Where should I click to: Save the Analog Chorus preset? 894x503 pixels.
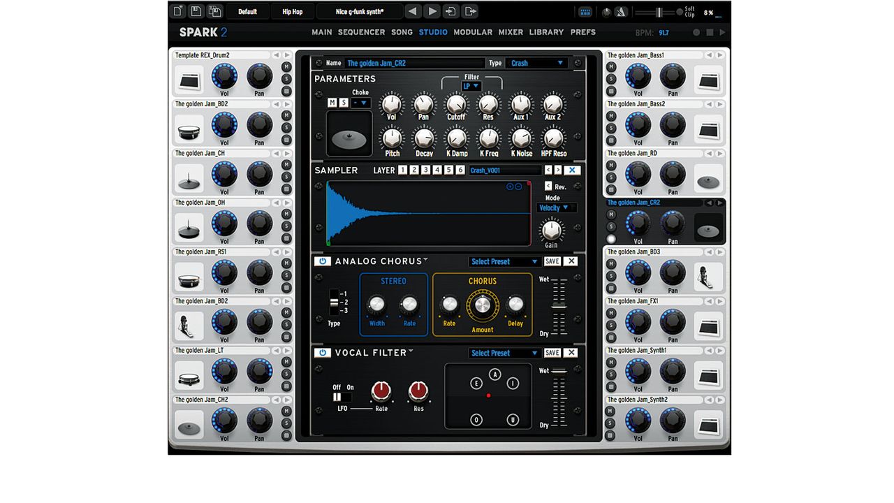(x=552, y=261)
